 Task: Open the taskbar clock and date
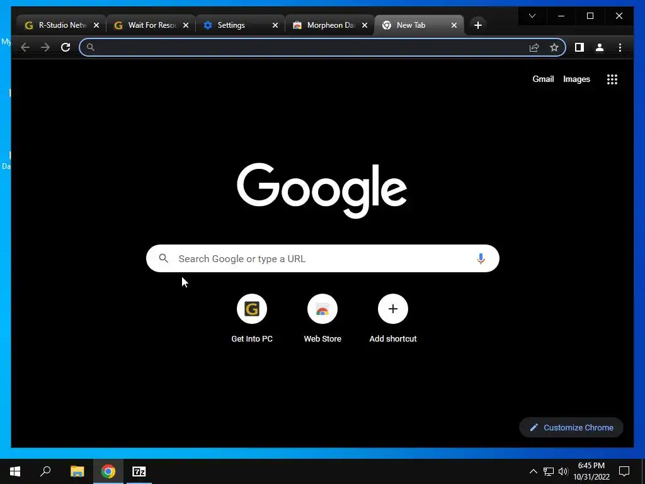[x=591, y=471]
